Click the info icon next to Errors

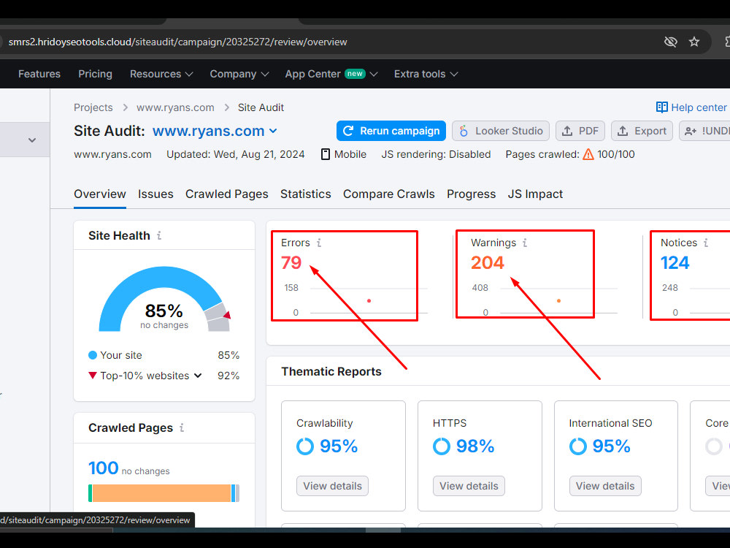319,243
